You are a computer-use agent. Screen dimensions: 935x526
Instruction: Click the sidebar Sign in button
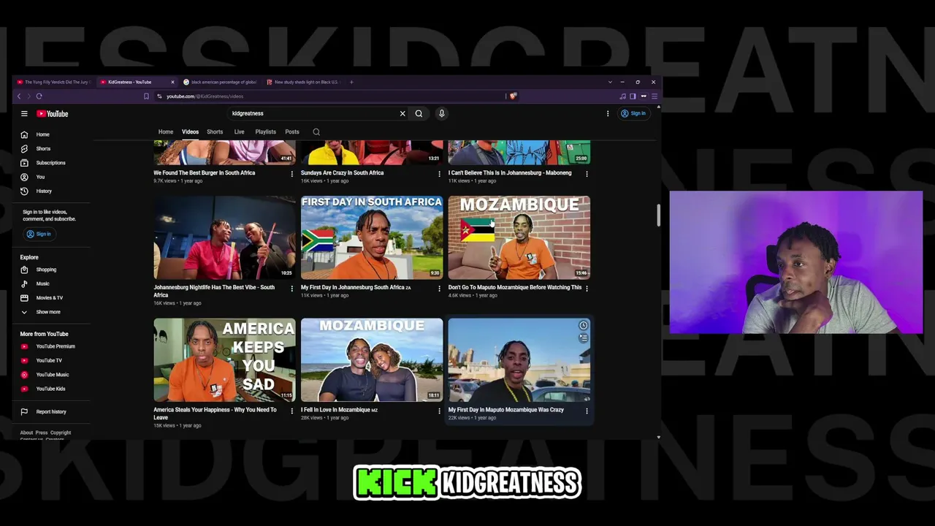coord(39,234)
